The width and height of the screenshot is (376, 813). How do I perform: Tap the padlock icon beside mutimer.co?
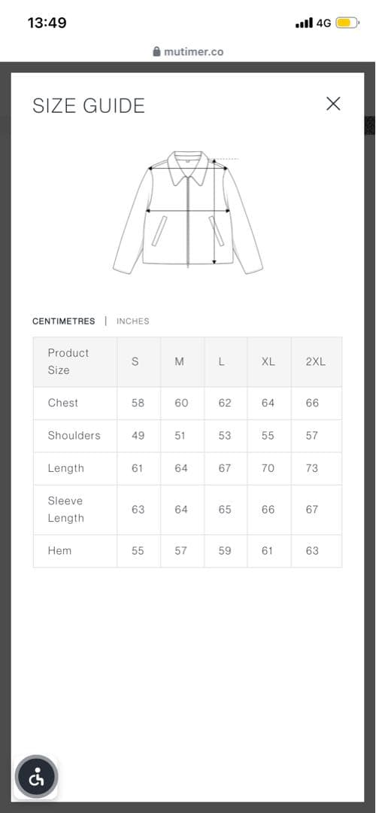[x=157, y=52]
